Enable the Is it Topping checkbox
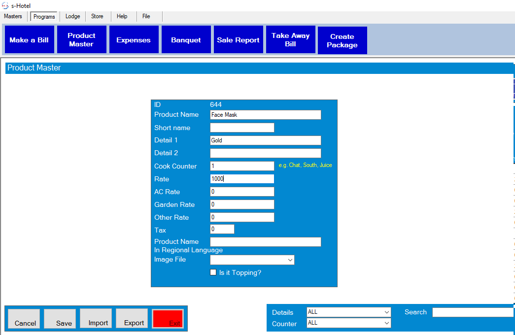Image resolution: width=515 pixels, height=335 pixels. coord(213,272)
